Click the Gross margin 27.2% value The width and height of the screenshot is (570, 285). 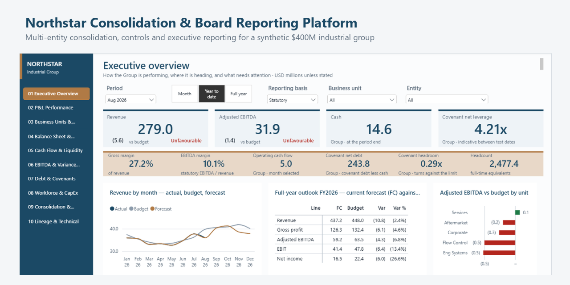tap(141, 164)
